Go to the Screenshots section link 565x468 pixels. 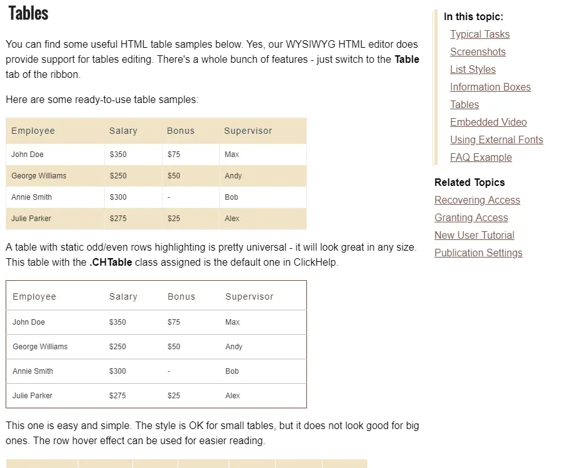pyautogui.click(x=478, y=52)
